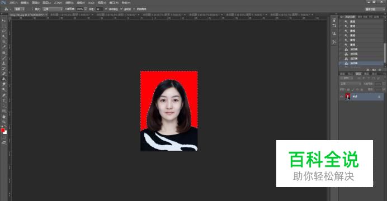Open the 窗口(W) menu

[x=114, y=3]
